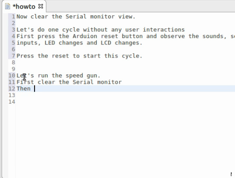Click line 1 text 'Now clear the Serial'
This screenshot has height=178, width=235.
51,17
